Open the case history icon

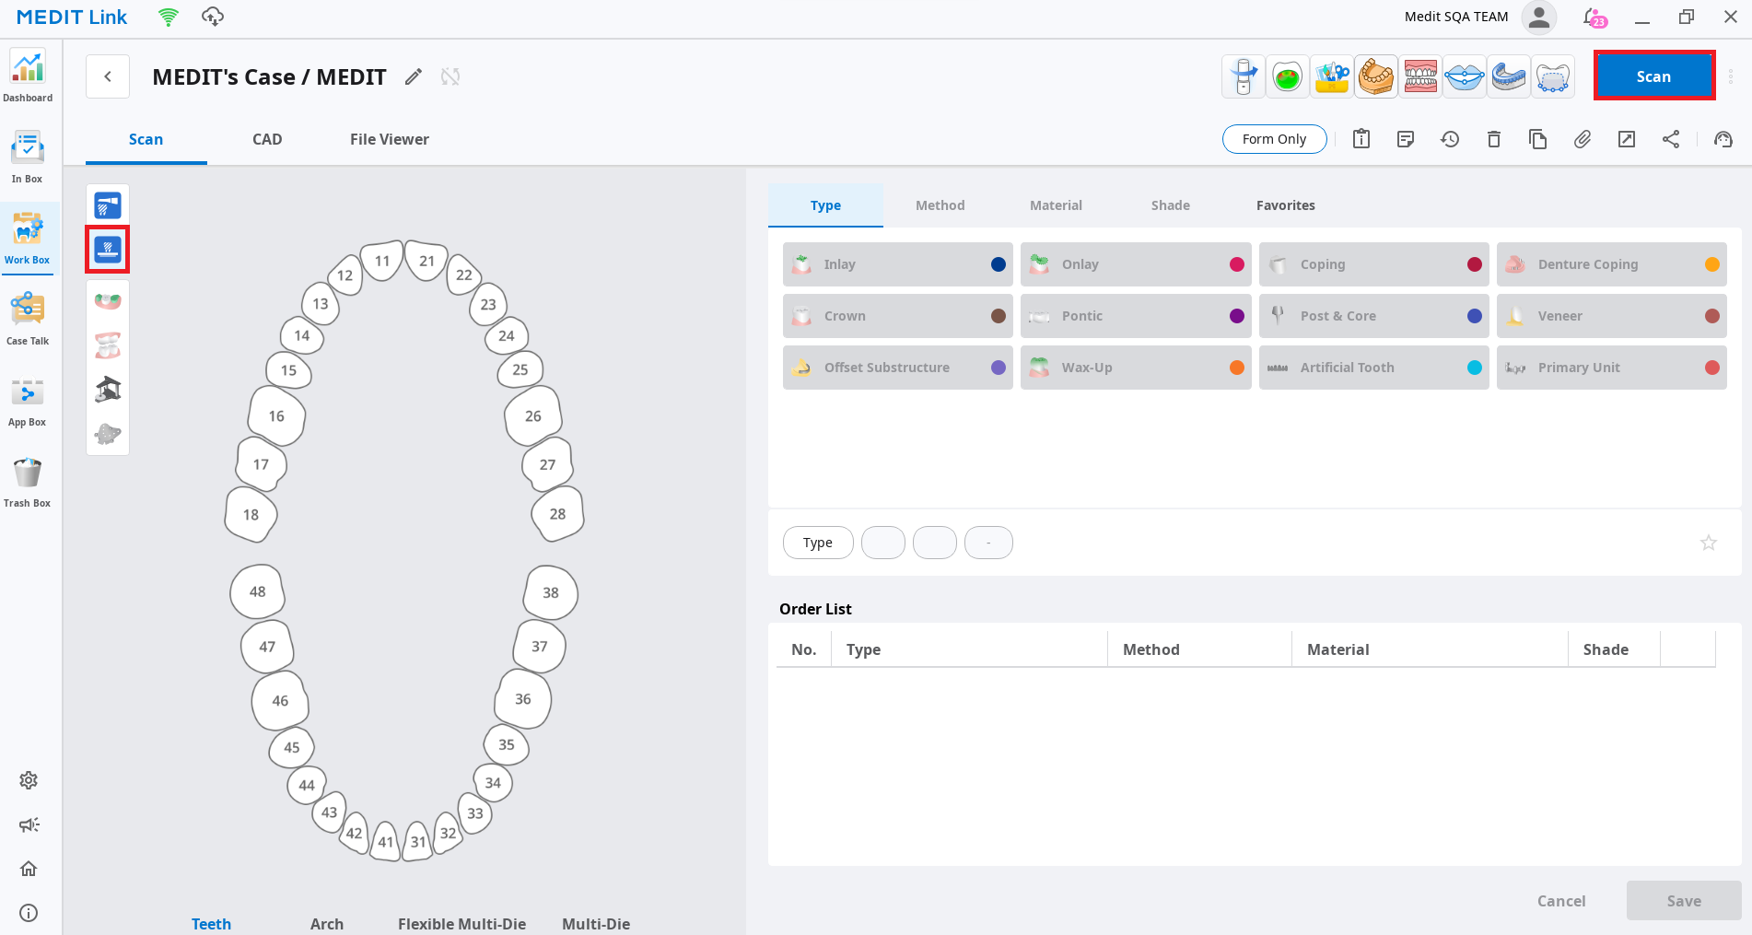[x=1450, y=139]
